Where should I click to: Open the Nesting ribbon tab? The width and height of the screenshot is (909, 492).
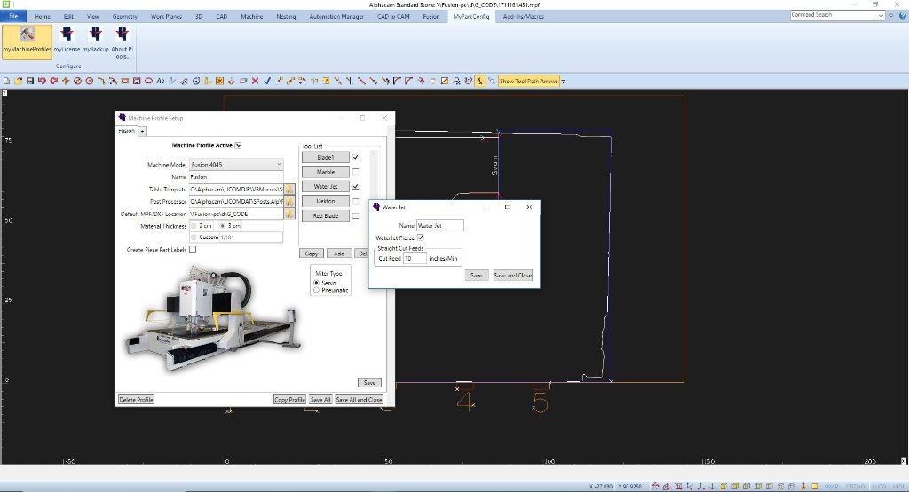click(286, 16)
